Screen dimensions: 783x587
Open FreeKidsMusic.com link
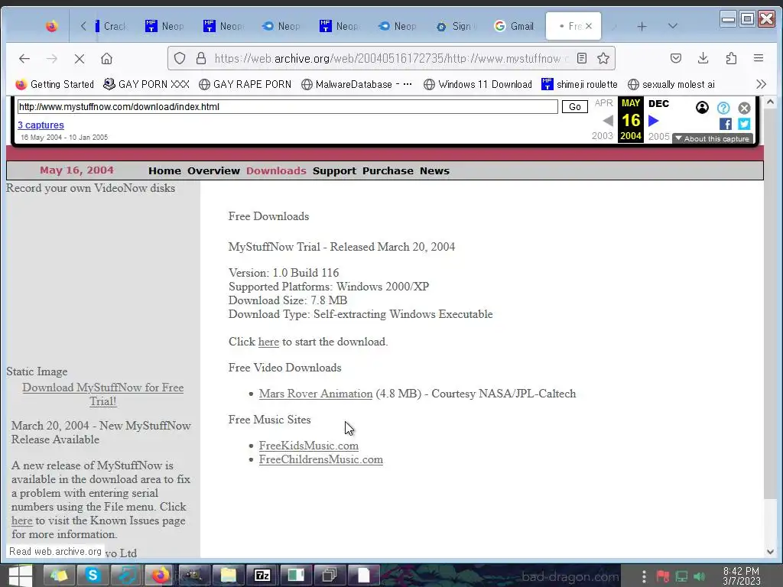point(309,446)
